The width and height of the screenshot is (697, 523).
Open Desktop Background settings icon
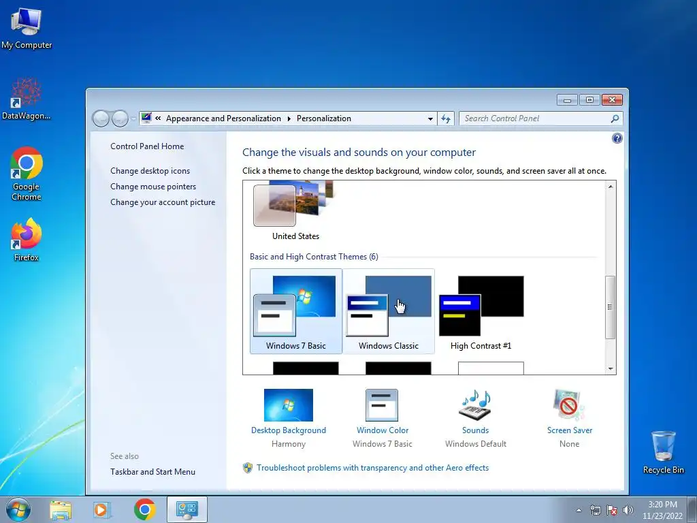click(289, 405)
